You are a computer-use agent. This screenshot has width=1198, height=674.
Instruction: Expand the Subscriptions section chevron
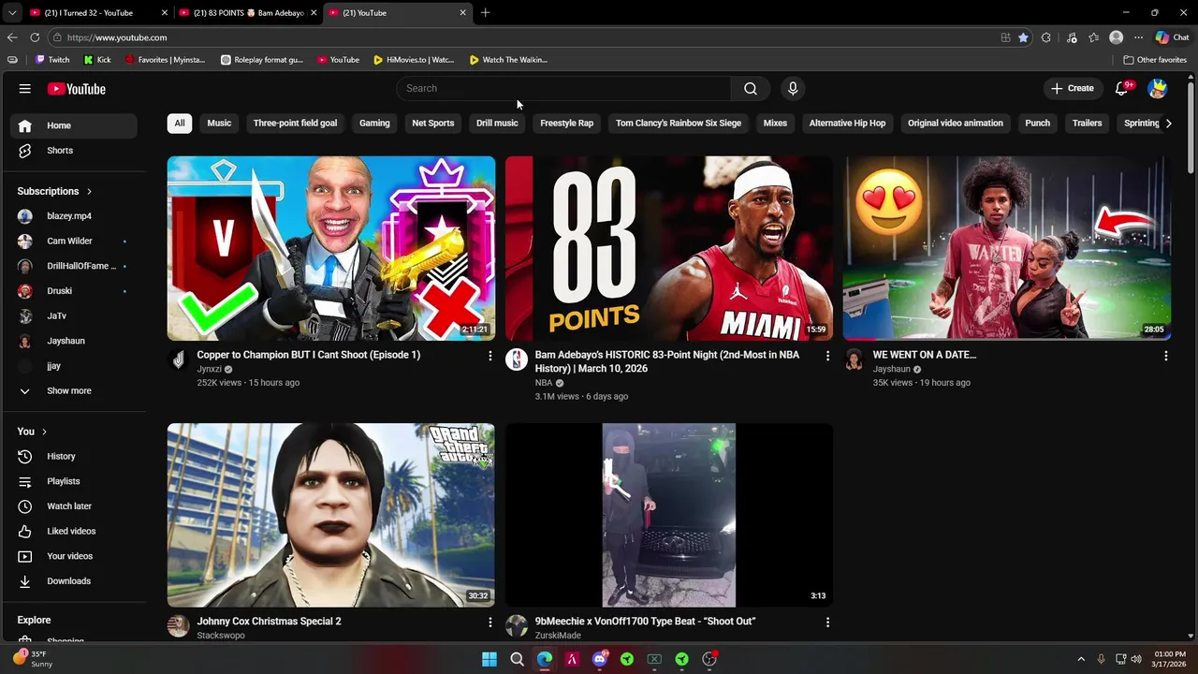(x=89, y=192)
